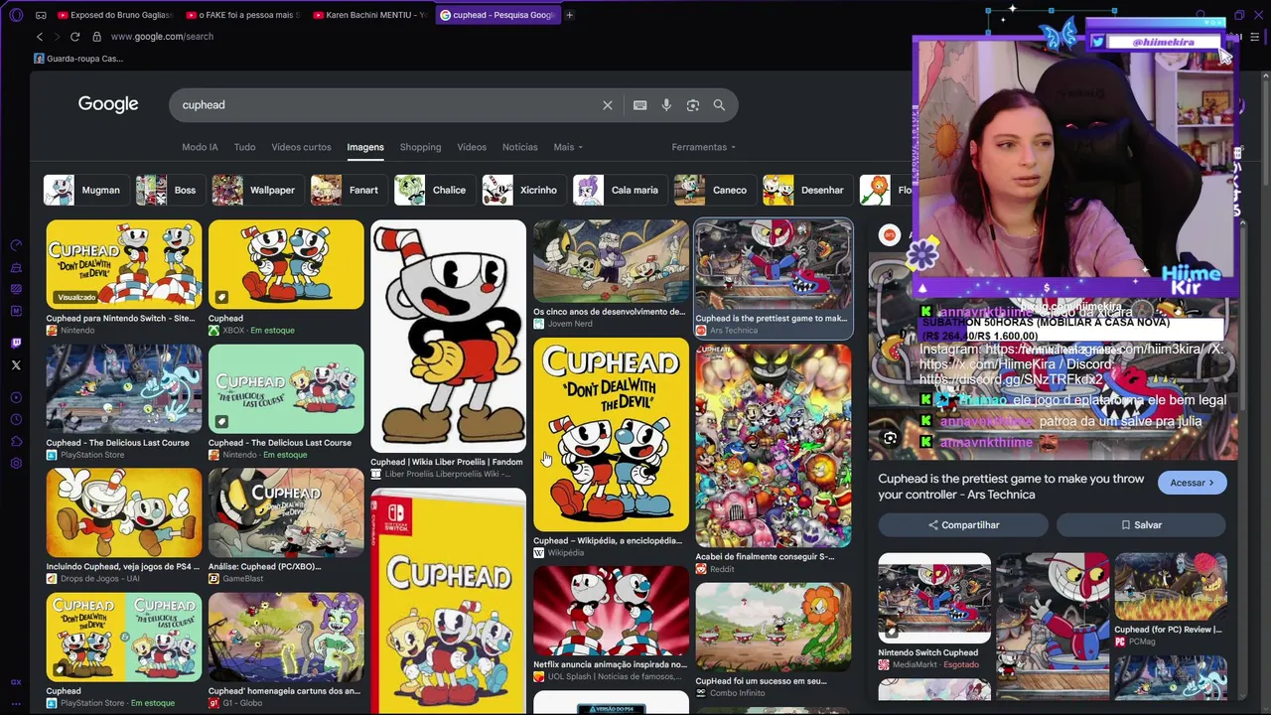Filter images by Desenhar chip
1271x715 pixels.
point(807,190)
